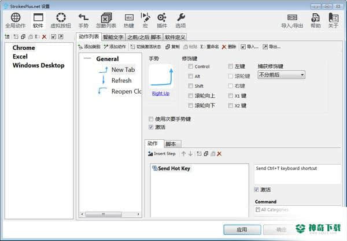This screenshot has height=241, width=347.
Task: Enable the Control modifier checkbox
Action: pos(190,66)
